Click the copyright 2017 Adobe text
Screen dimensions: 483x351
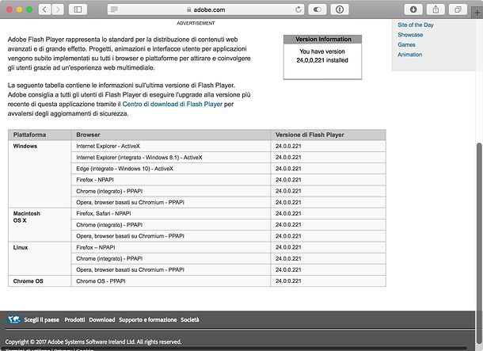[x=93, y=341]
